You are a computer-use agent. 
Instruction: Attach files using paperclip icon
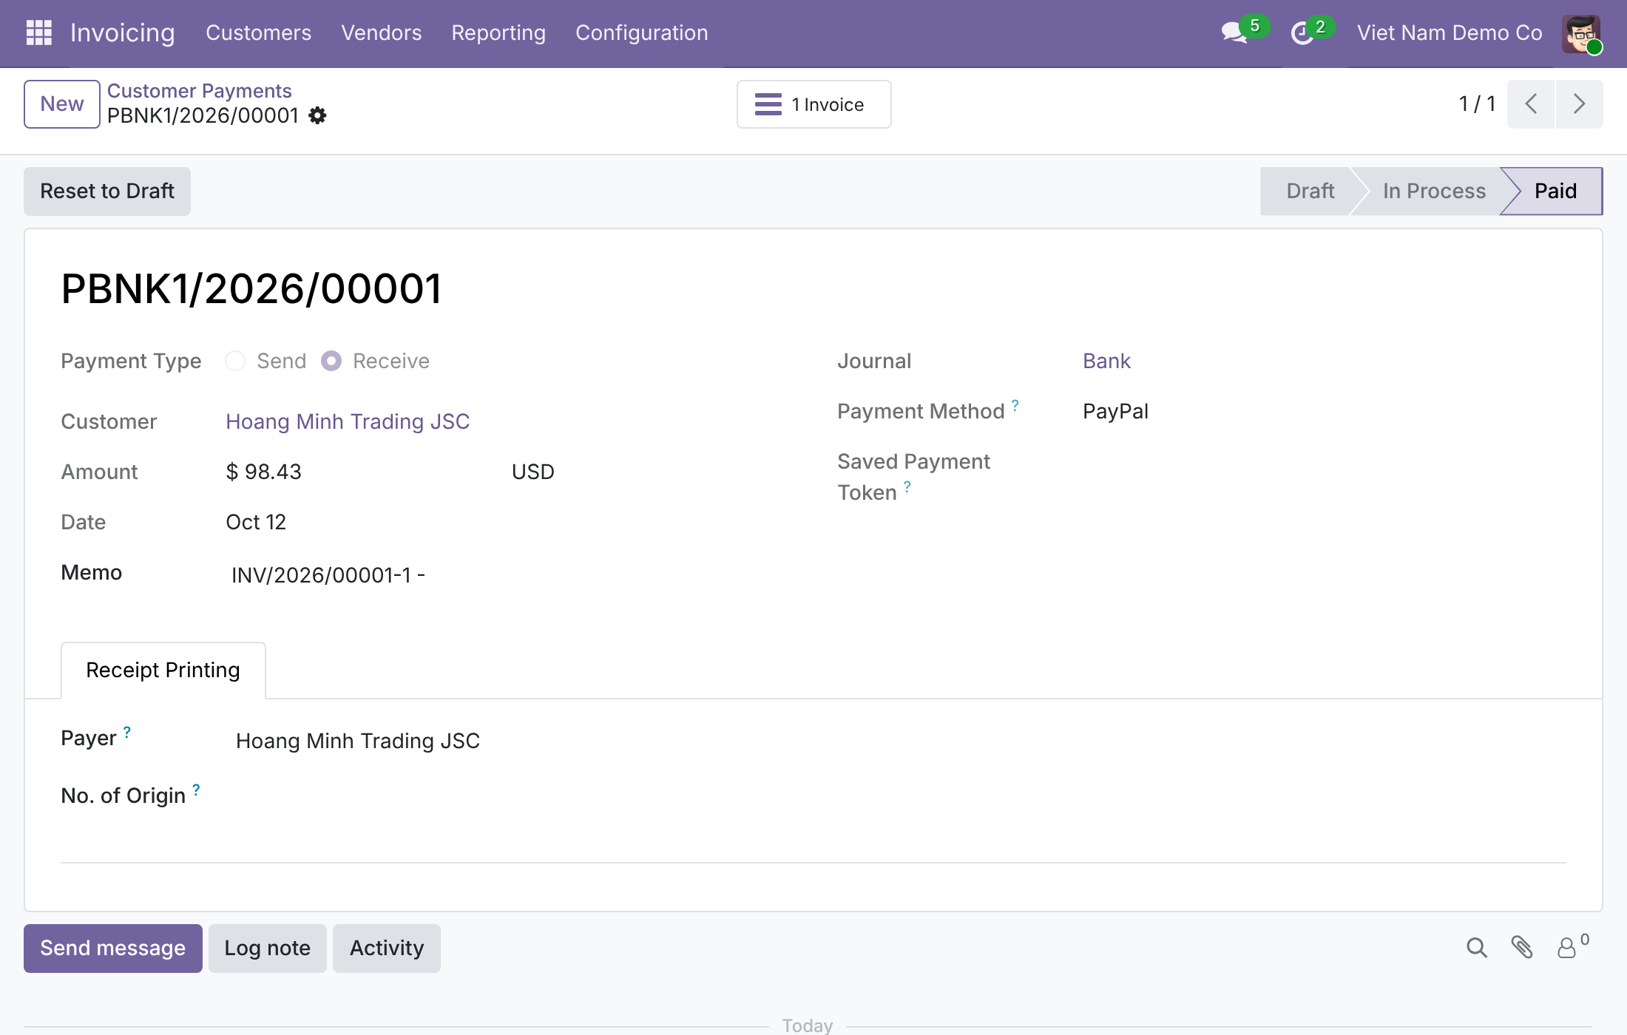(x=1522, y=948)
